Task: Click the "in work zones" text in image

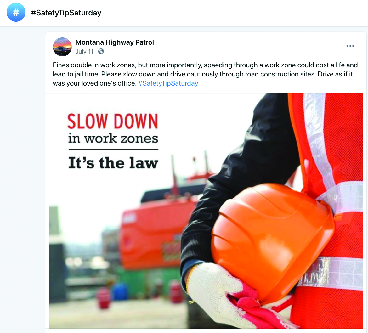Action: click(x=113, y=138)
